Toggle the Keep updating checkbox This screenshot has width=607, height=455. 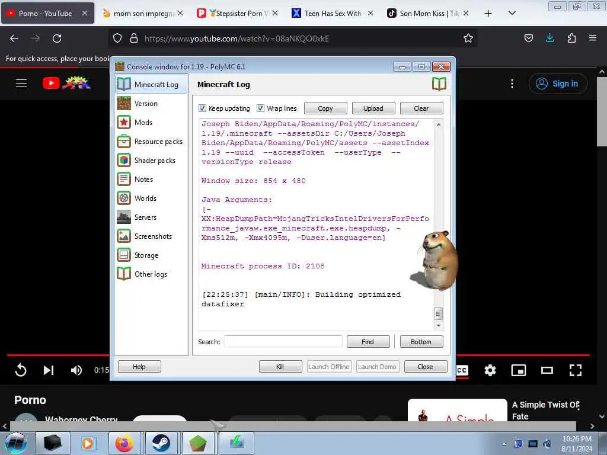(x=202, y=108)
